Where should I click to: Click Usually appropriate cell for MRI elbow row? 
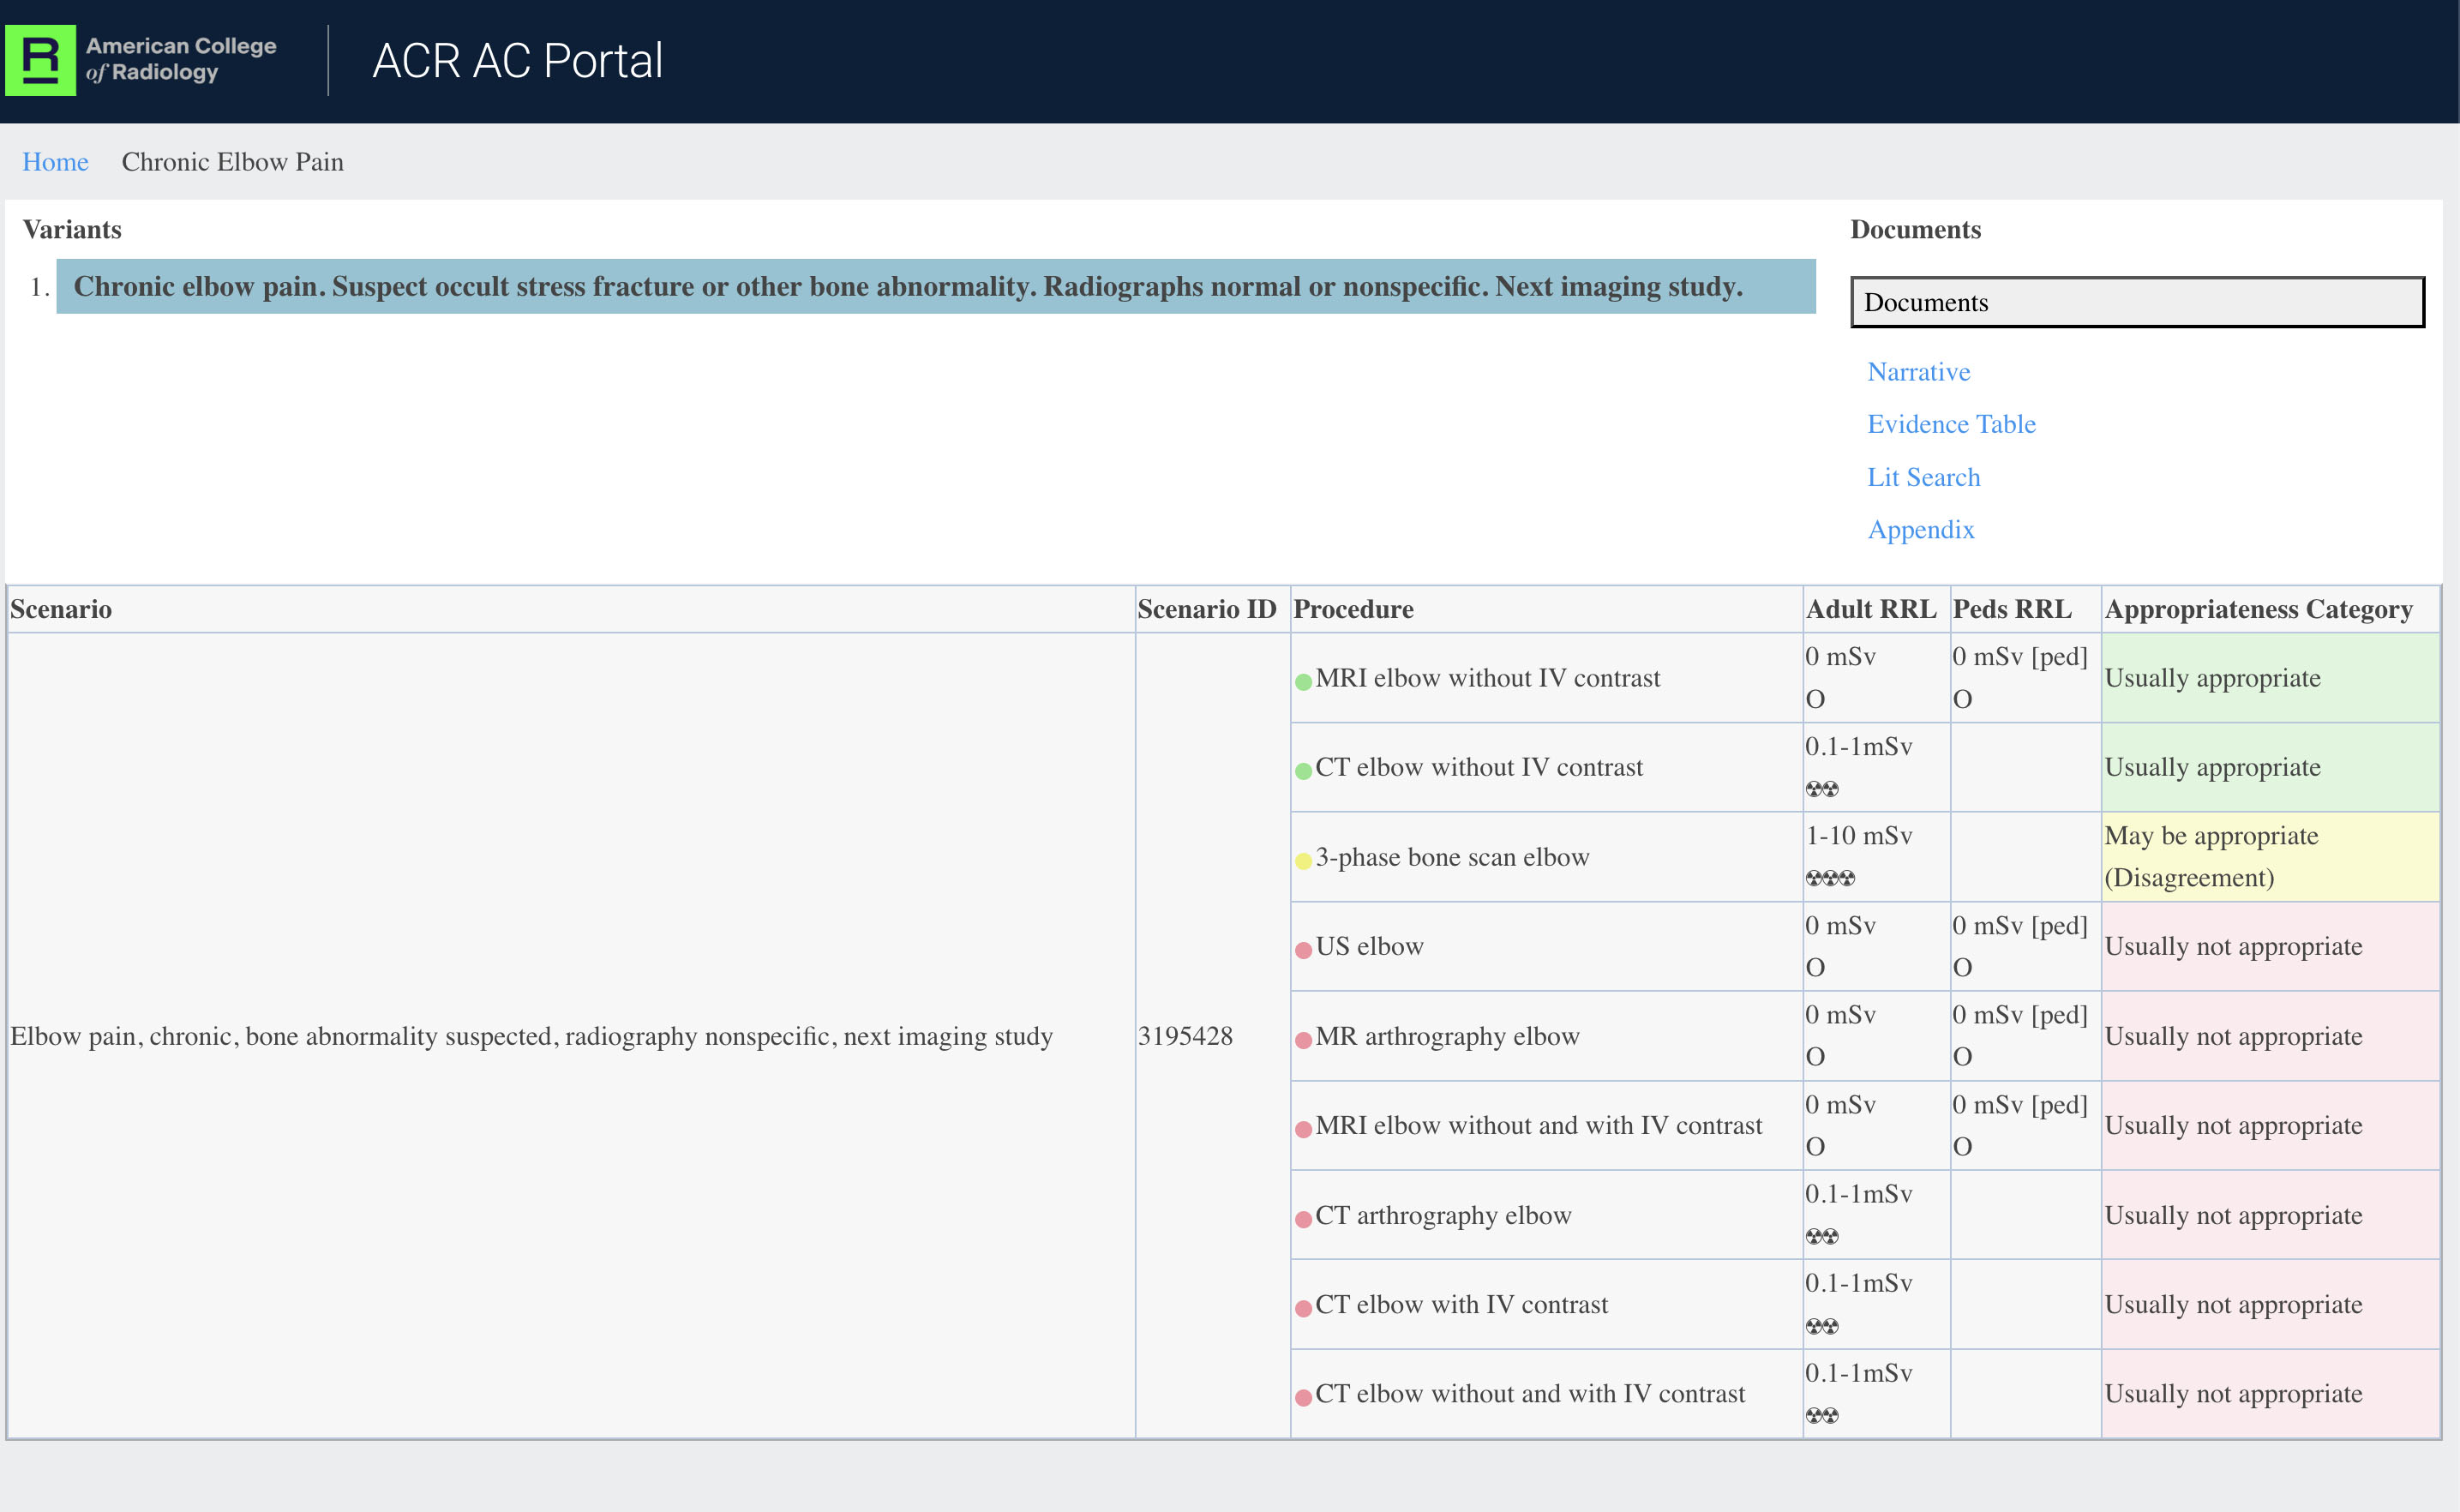[x=2270, y=678]
